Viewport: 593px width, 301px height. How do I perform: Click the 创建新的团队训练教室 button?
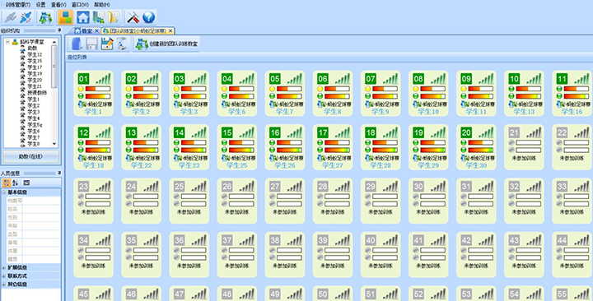pos(166,44)
